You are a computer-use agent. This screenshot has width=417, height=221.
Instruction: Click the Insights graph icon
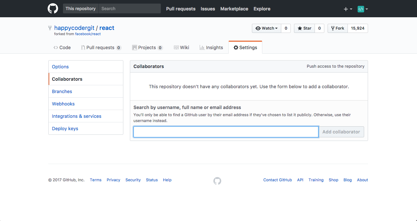pos(202,47)
